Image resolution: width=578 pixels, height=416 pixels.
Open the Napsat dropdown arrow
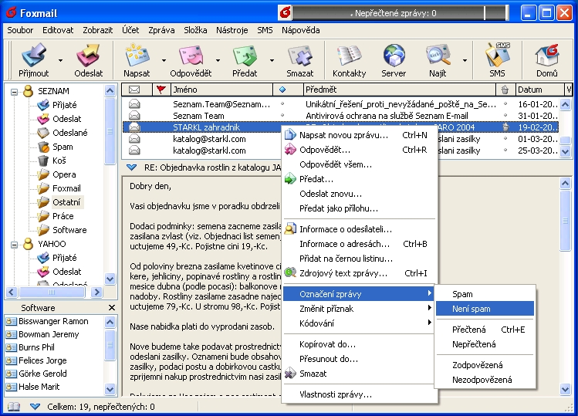164,60
